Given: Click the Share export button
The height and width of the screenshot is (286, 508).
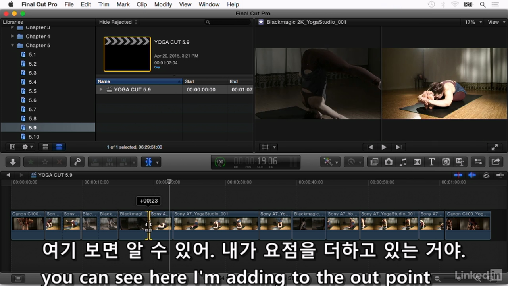Looking at the screenshot, I should coord(496,162).
